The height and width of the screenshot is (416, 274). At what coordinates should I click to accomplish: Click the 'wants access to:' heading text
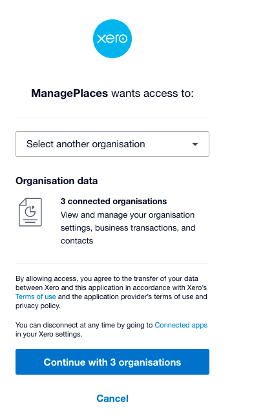pyautogui.click(x=153, y=94)
